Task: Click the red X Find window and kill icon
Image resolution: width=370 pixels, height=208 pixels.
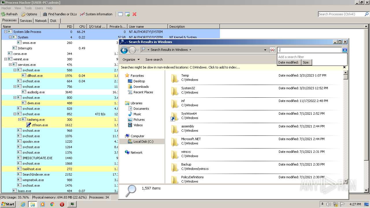Action: pos(134,14)
